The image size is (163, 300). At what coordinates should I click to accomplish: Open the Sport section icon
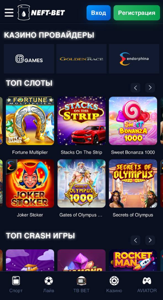tap(16, 281)
